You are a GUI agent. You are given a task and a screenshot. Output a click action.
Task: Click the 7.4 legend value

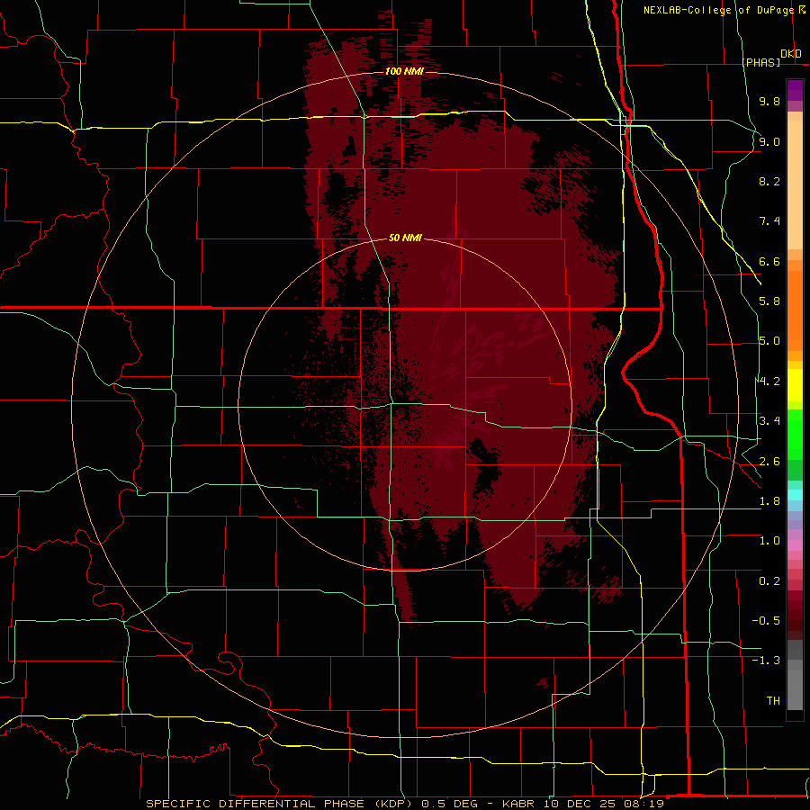pos(769,221)
